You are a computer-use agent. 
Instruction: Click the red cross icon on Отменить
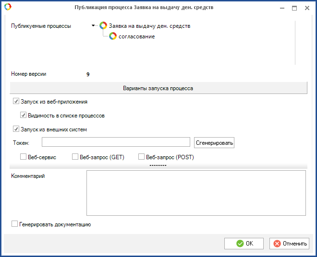(x=277, y=244)
